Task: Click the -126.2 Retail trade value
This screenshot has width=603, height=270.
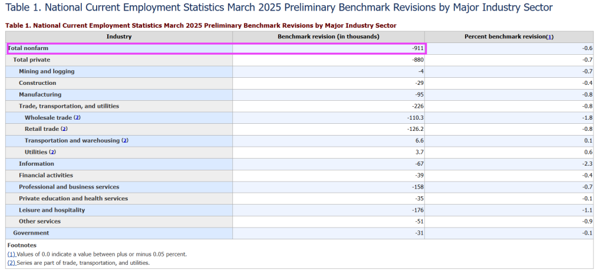Action: tap(416, 129)
